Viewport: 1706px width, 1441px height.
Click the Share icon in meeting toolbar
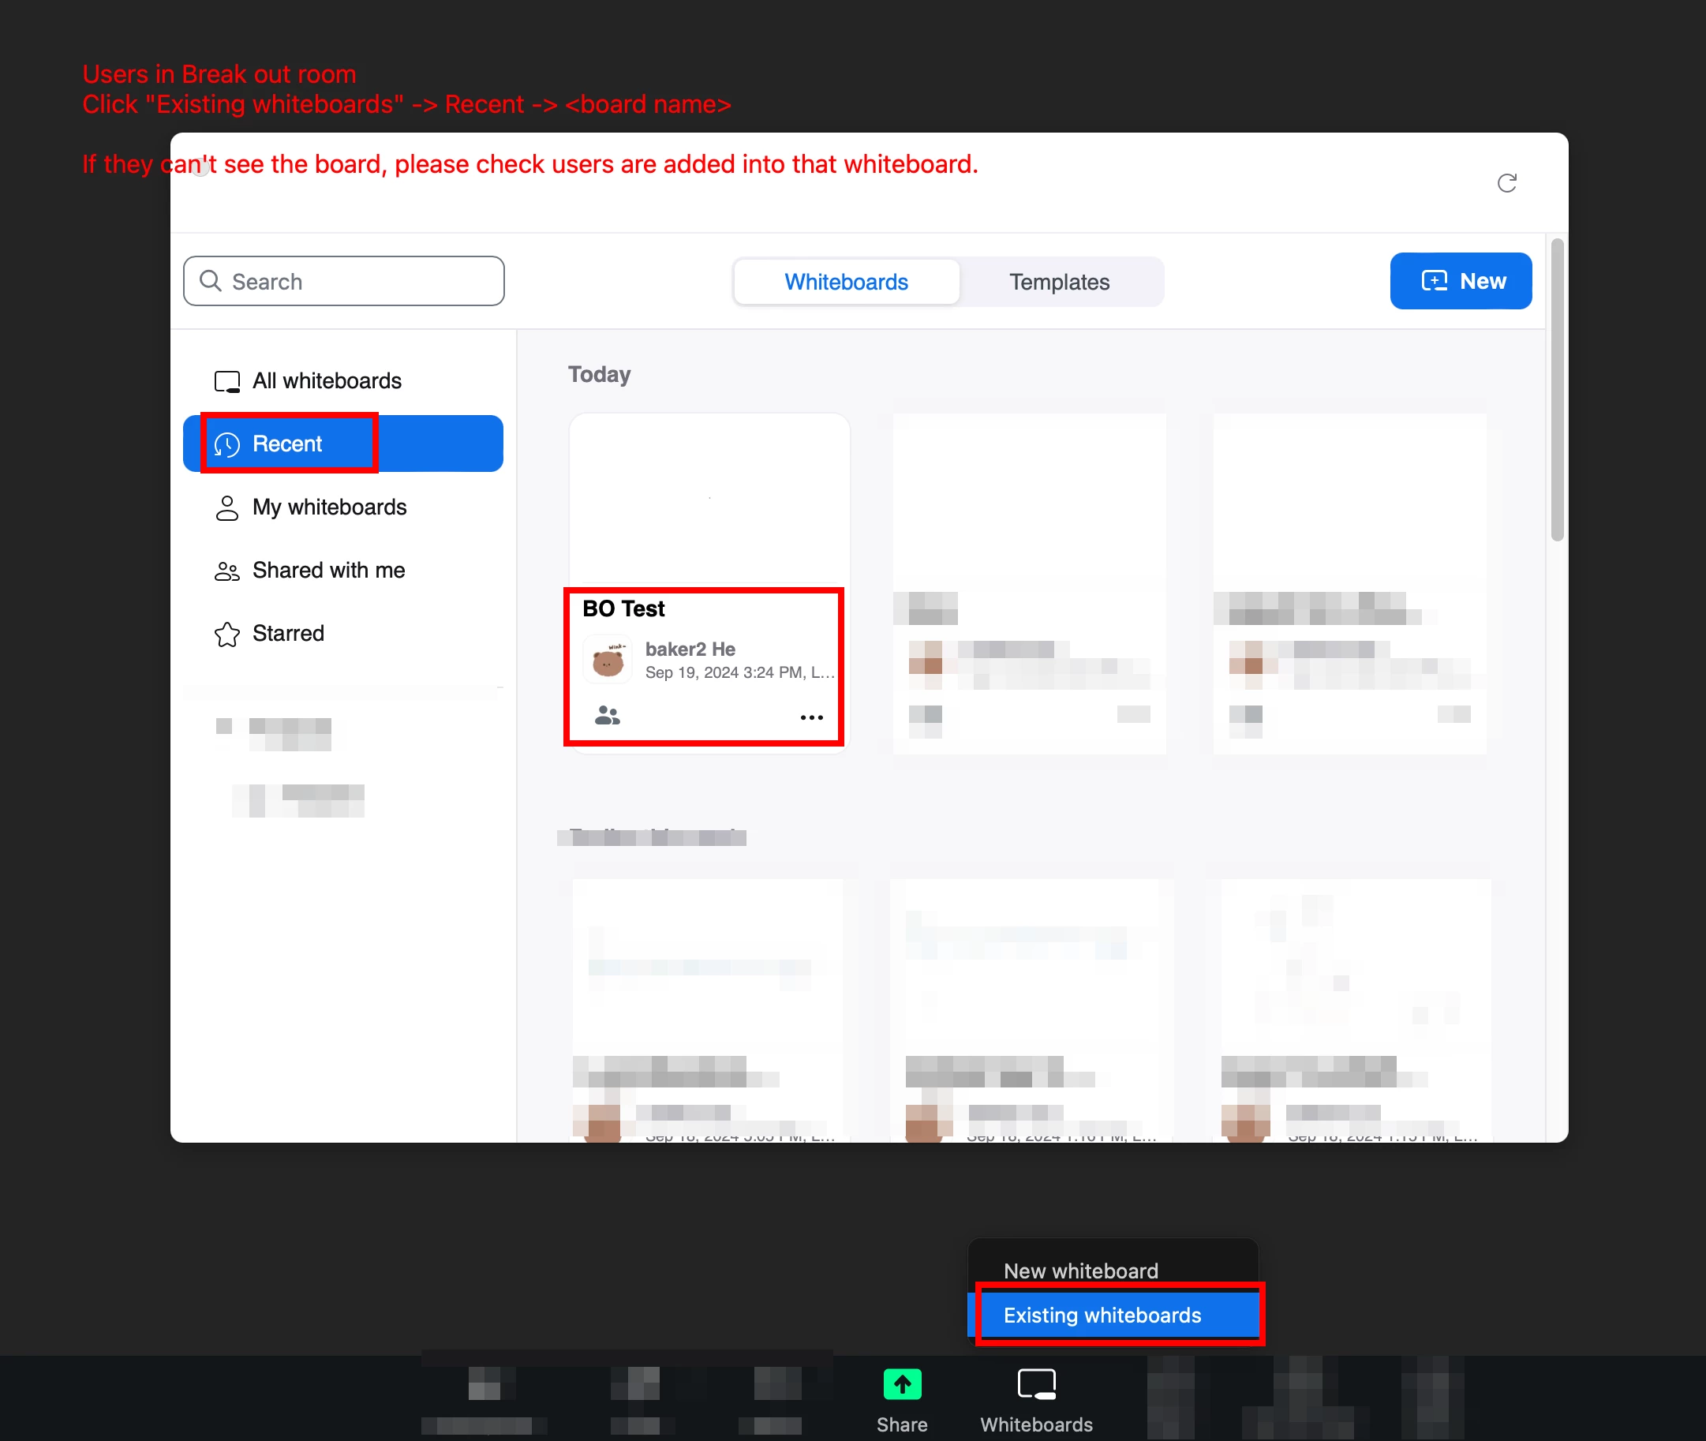coord(902,1385)
